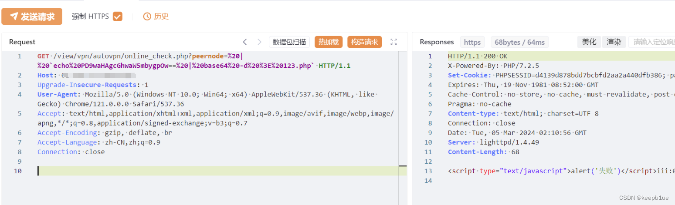The height and width of the screenshot is (205, 675).
Task: Click the Accept-Encoding: gzip, deflate, br line
Action: click(x=105, y=133)
